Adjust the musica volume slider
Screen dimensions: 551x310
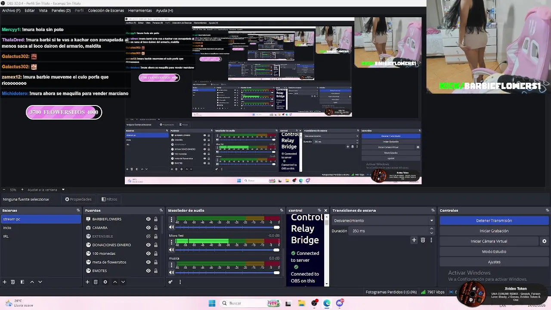point(228,272)
